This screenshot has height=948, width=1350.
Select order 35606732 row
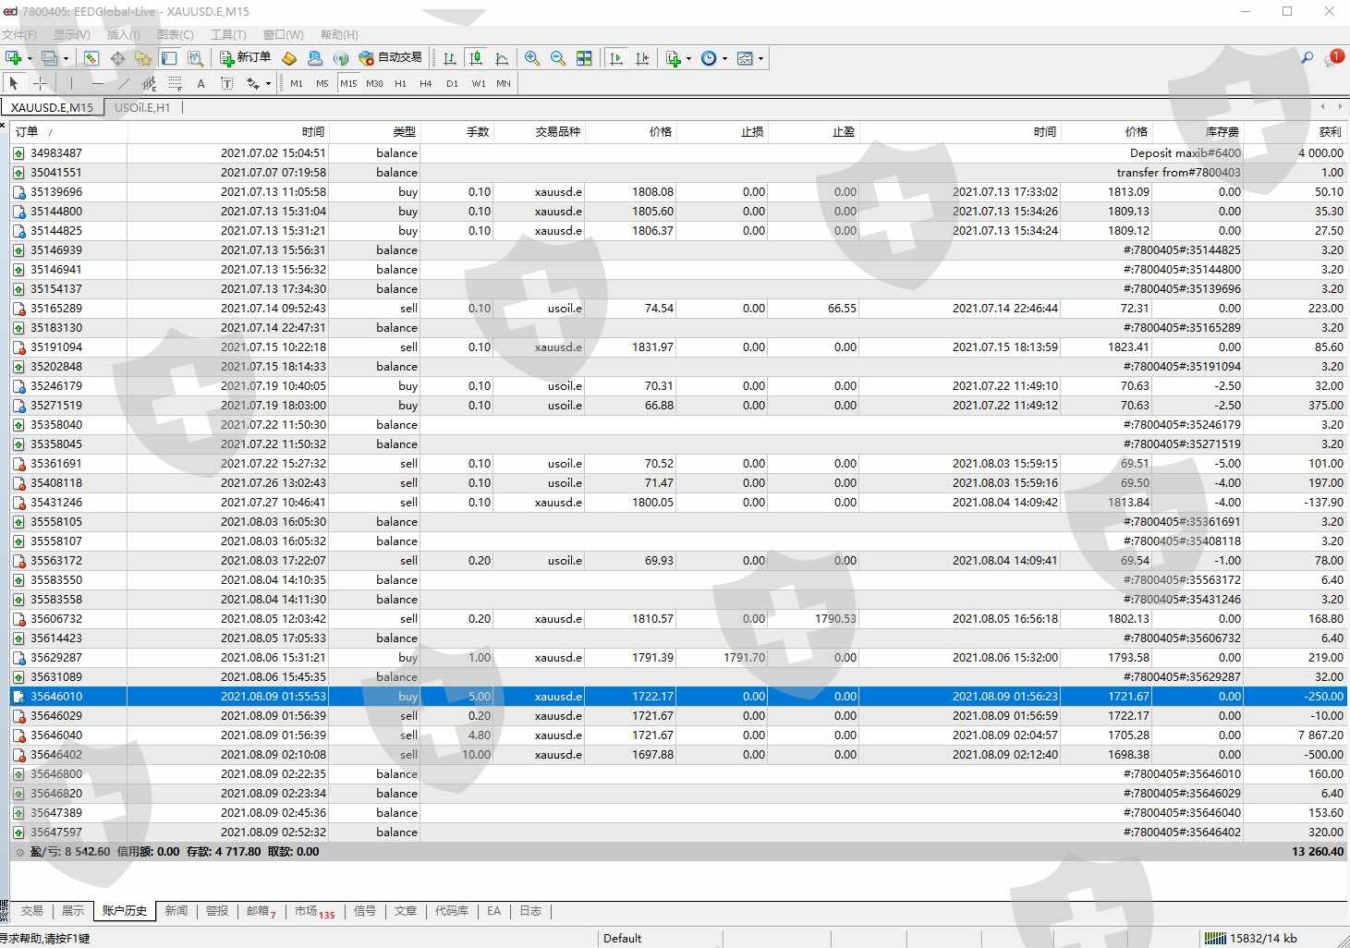(678, 619)
